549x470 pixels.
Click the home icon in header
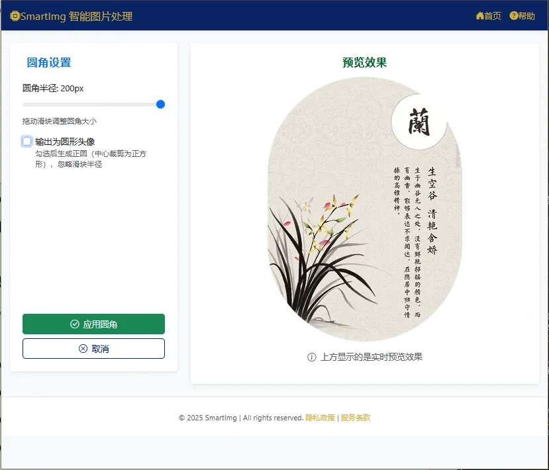point(479,16)
